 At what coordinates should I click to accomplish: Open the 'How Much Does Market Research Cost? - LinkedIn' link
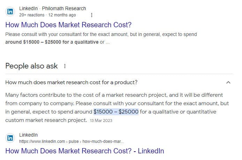tap(85, 151)
